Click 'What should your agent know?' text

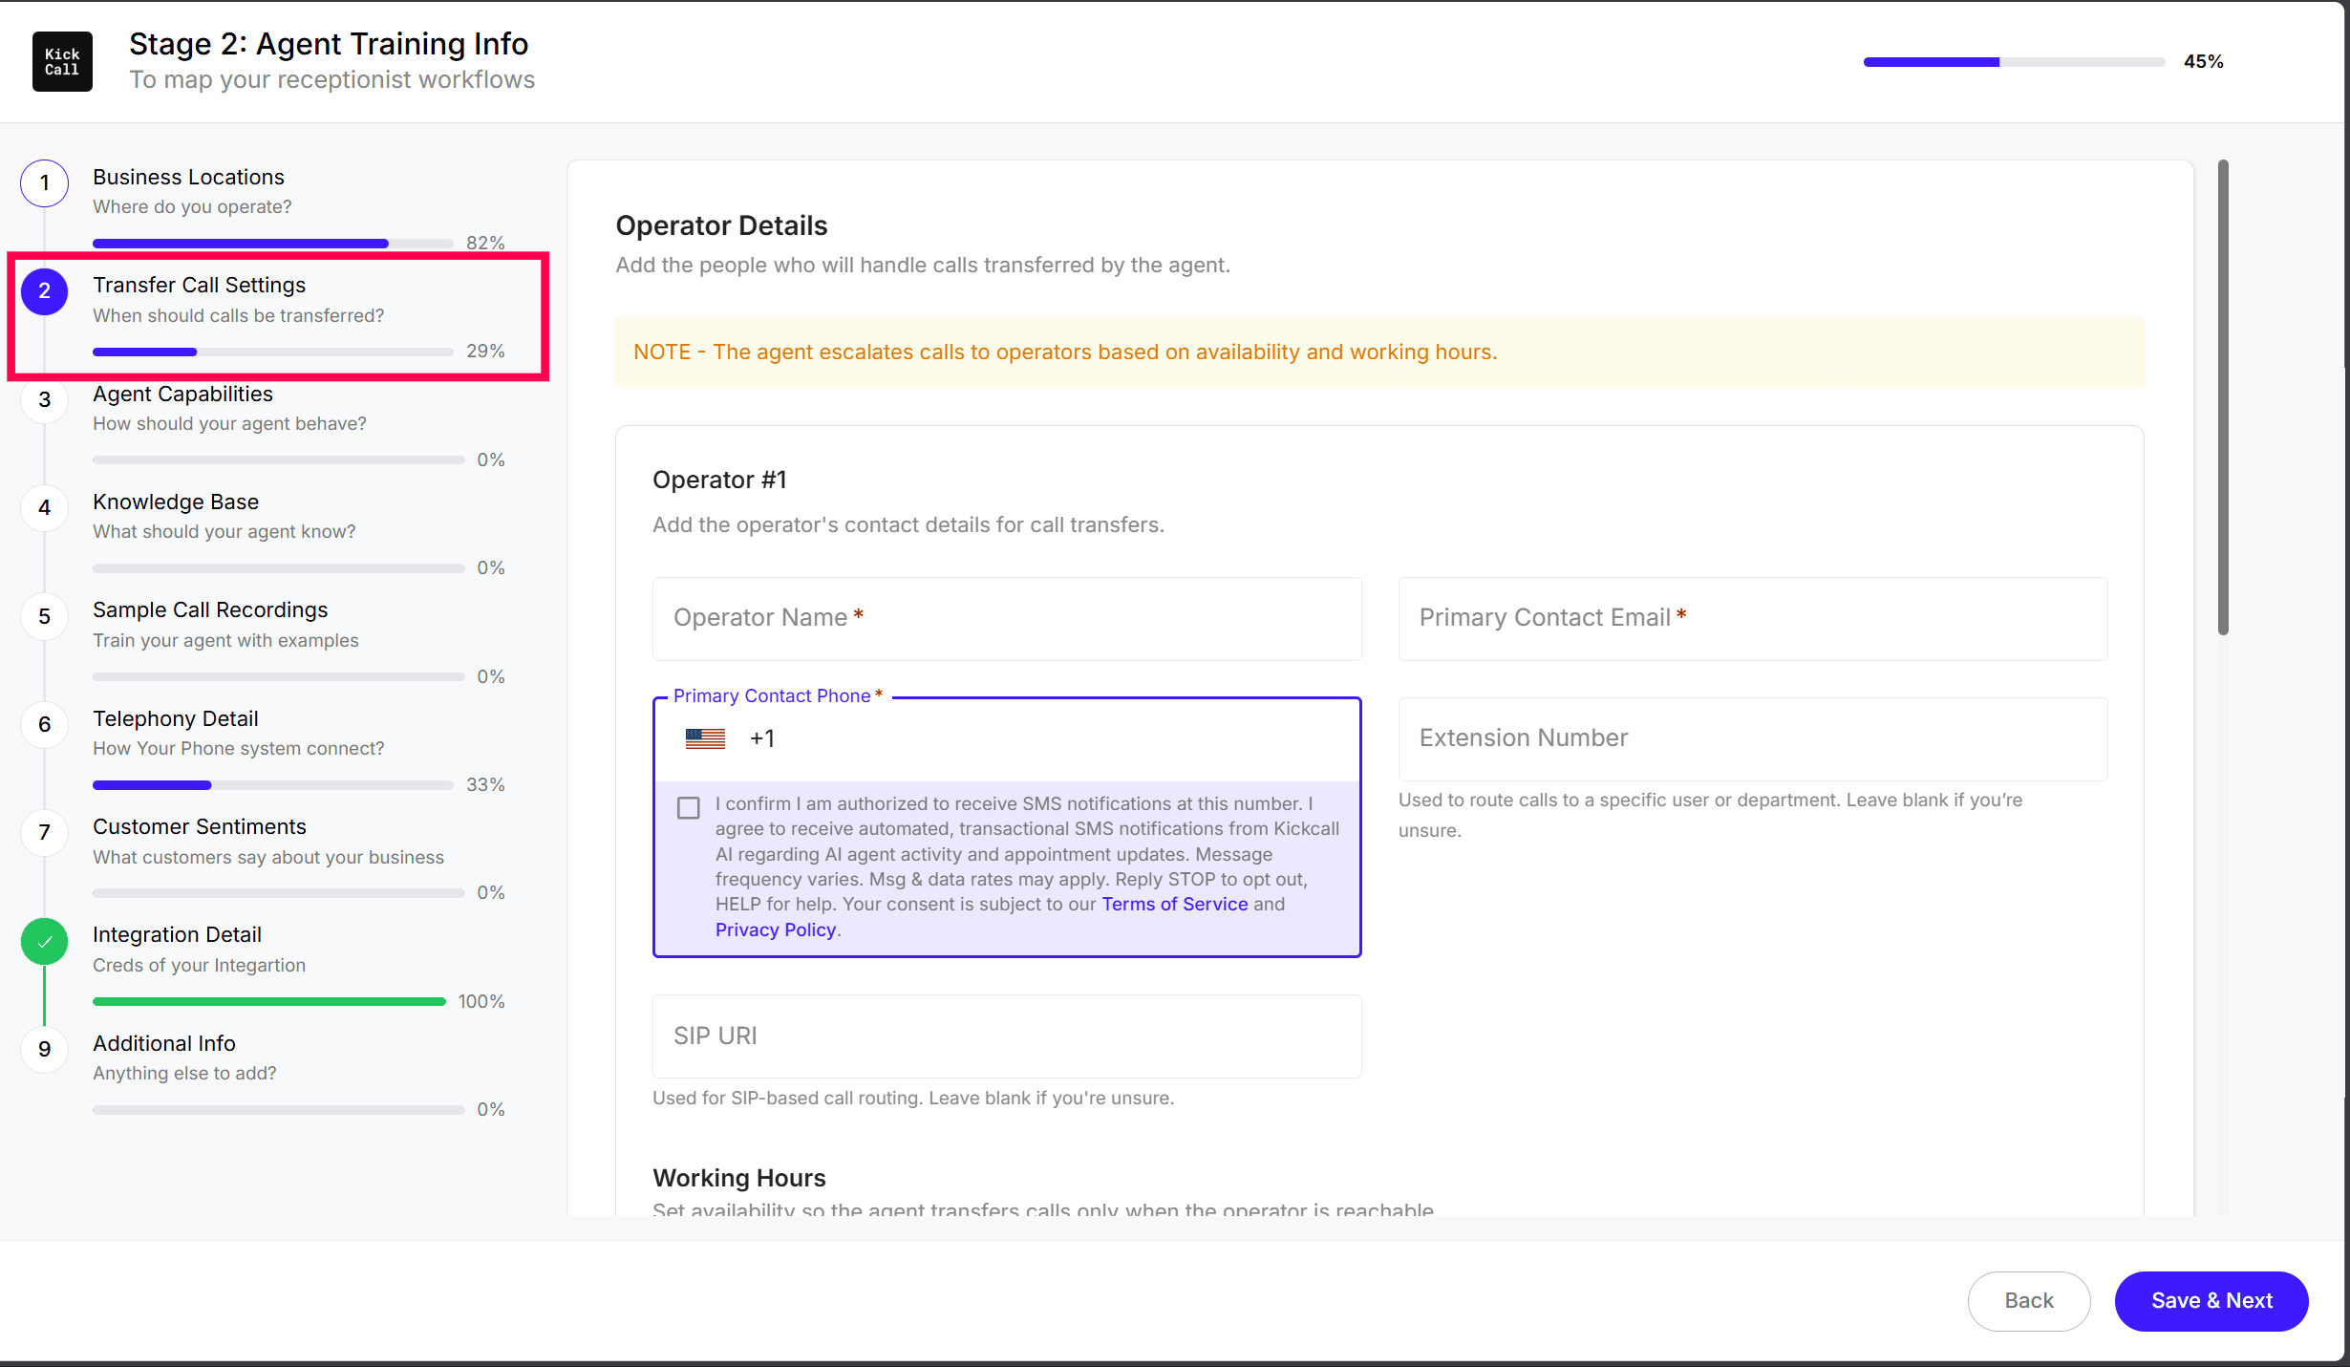coord(224,531)
